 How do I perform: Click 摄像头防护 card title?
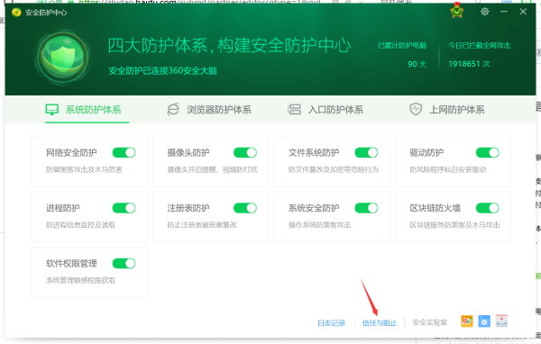pyautogui.click(x=188, y=153)
